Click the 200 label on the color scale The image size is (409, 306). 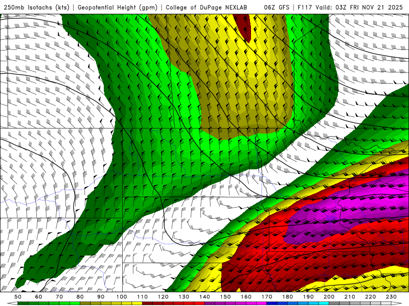tap(329, 297)
